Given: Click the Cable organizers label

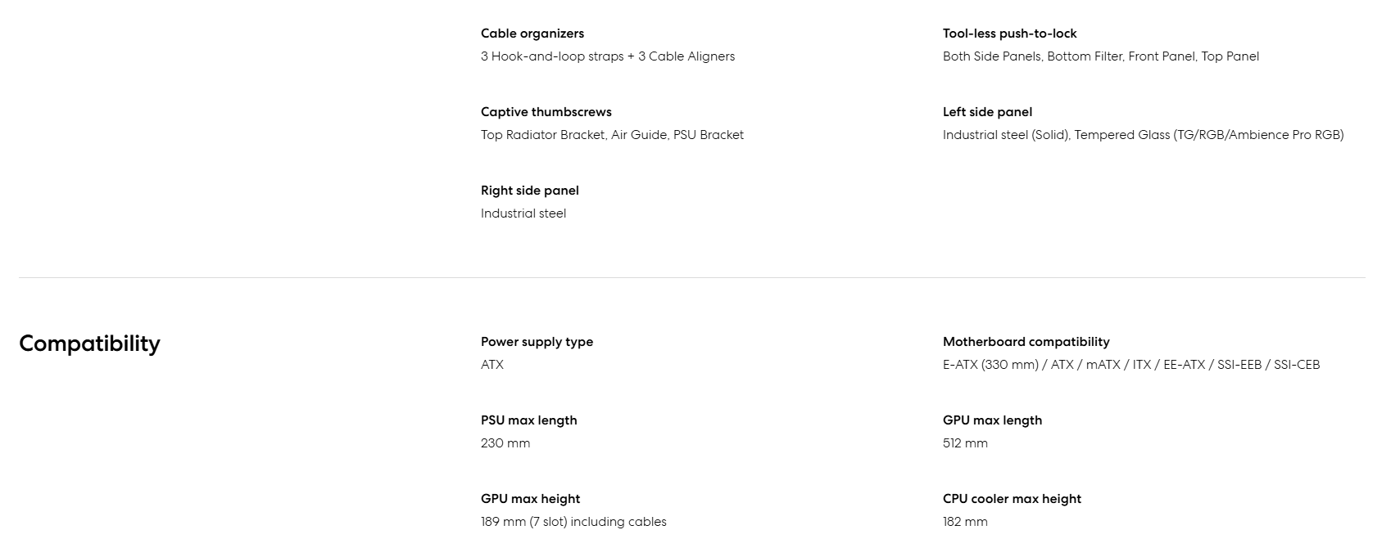Looking at the screenshot, I should (x=532, y=34).
